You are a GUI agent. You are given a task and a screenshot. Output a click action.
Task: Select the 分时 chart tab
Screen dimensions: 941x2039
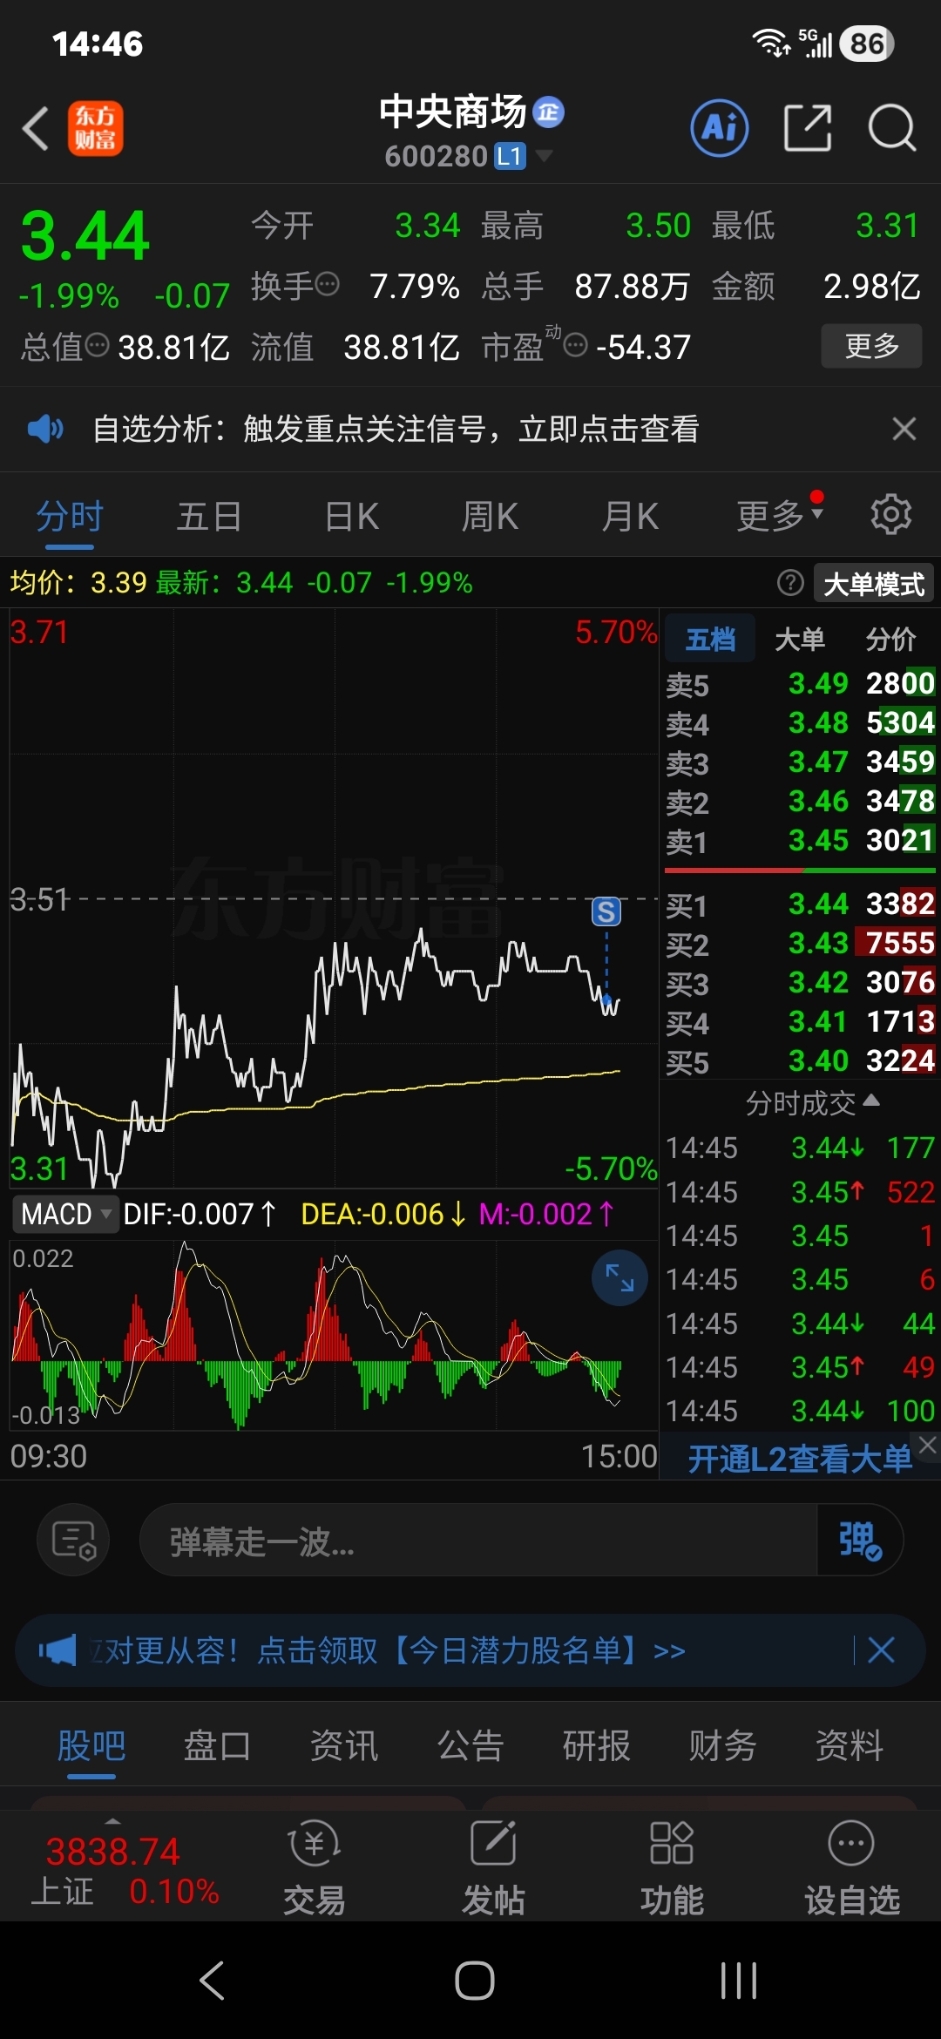coord(70,517)
